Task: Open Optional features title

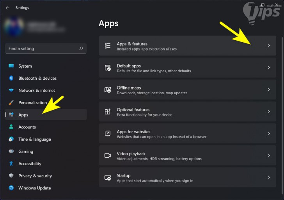Action: [133, 110]
